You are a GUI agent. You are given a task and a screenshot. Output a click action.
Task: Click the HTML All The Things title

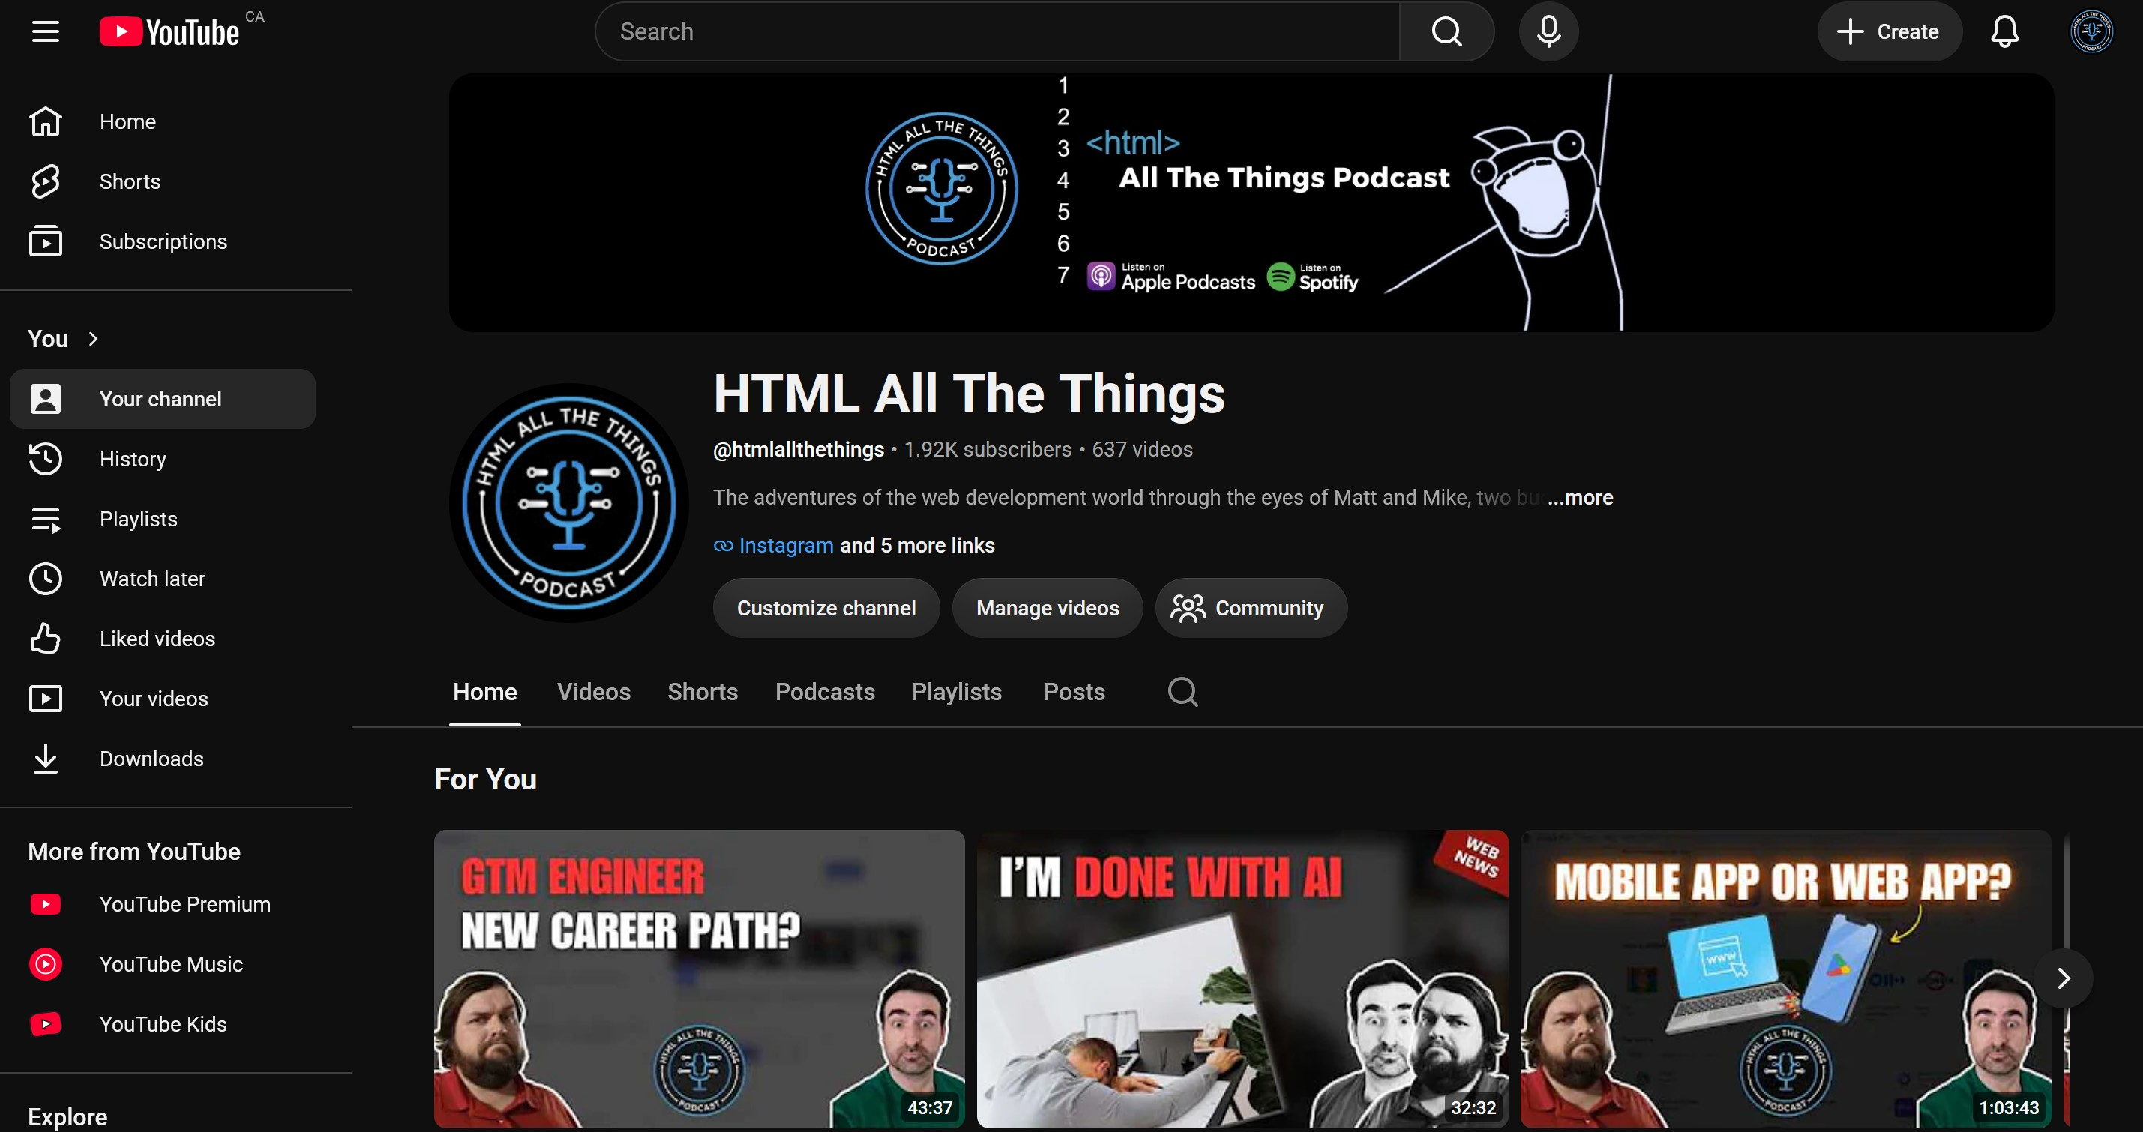(970, 394)
